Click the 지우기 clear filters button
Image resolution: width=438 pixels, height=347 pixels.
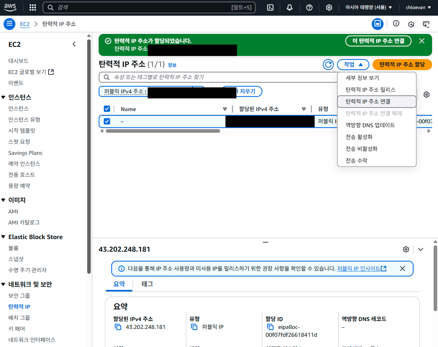click(x=247, y=91)
